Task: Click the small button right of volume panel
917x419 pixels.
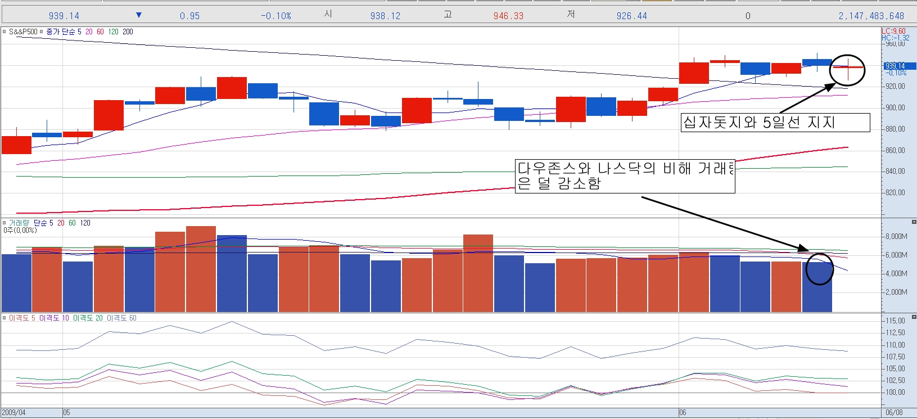Action: point(914,222)
